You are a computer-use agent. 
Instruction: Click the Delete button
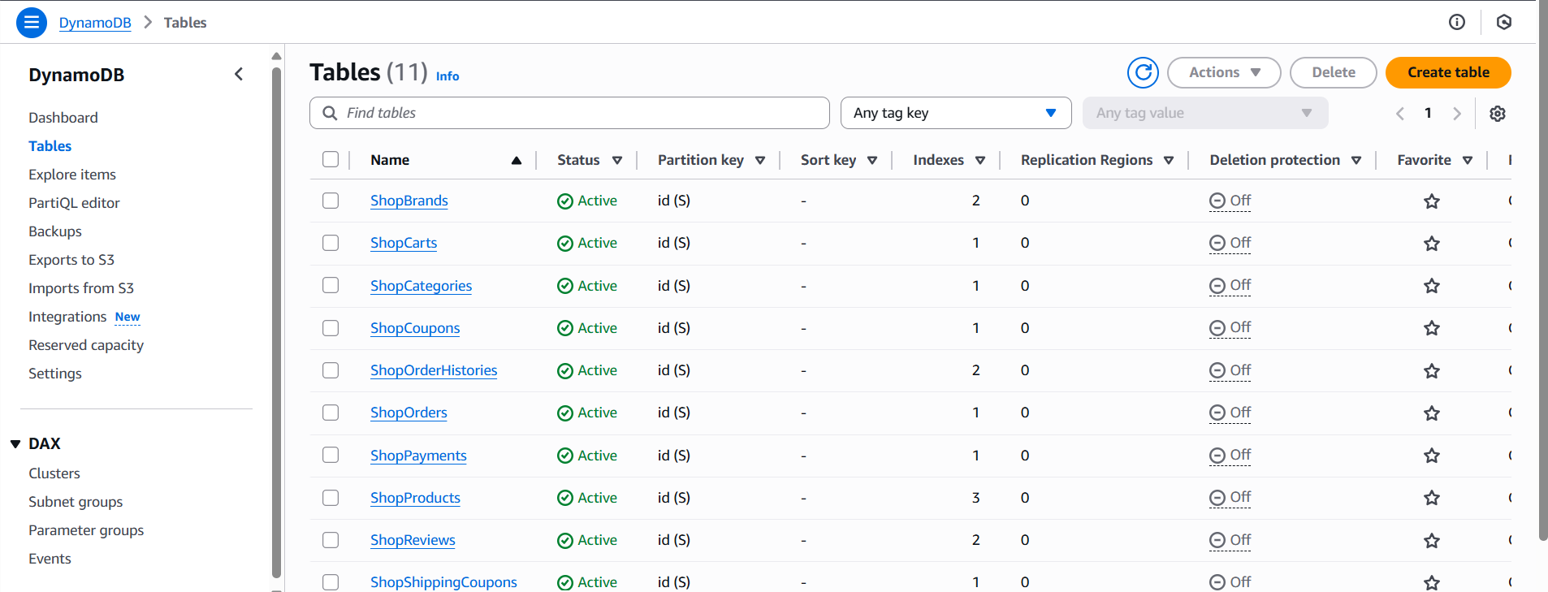[1334, 72]
